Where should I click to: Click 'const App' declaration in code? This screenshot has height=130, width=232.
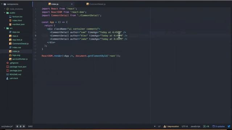click(48, 22)
